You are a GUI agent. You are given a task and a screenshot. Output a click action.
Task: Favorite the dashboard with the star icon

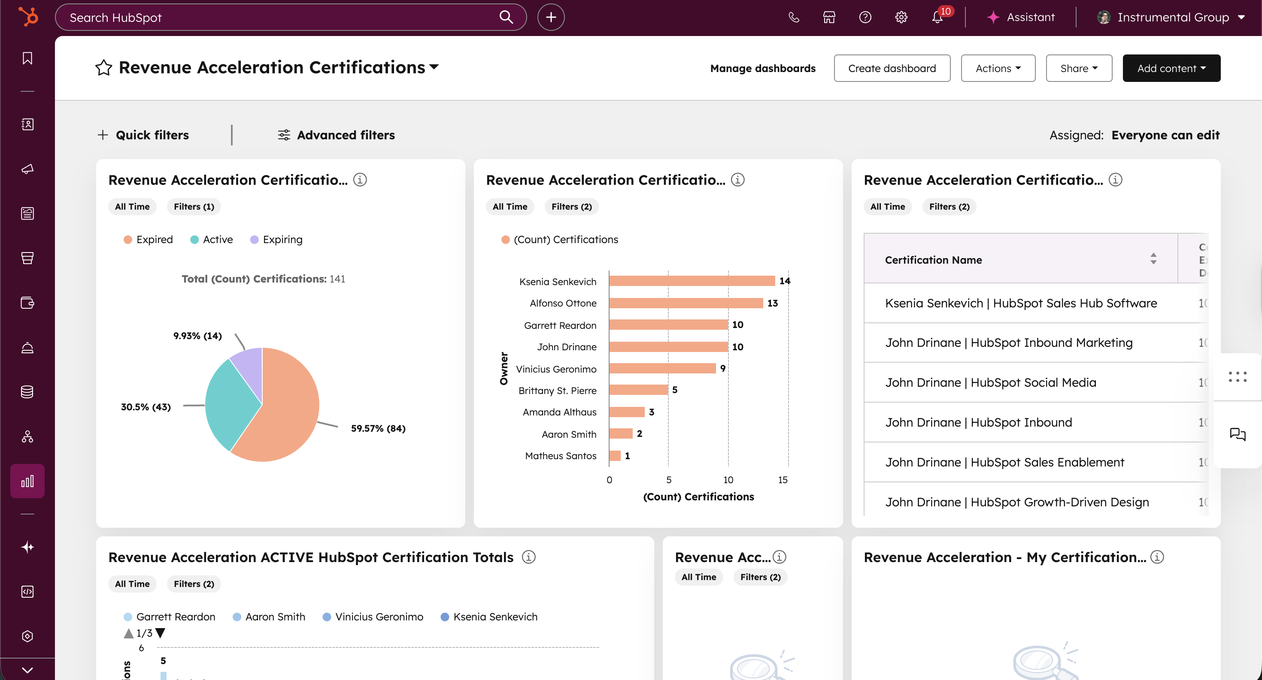click(103, 67)
